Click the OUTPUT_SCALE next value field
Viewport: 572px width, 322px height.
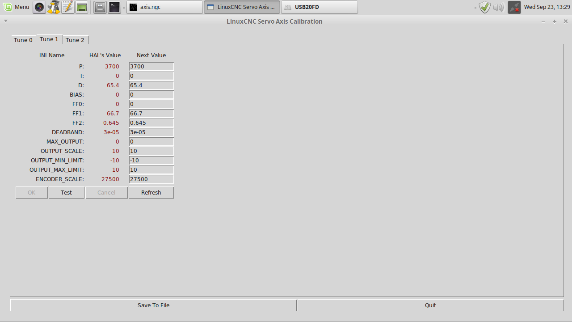(151, 151)
